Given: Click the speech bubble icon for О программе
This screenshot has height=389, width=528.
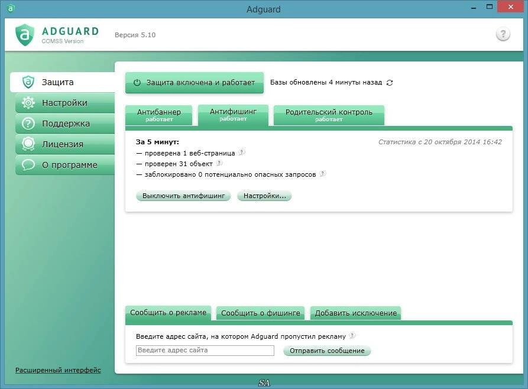Looking at the screenshot, I should coord(28,165).
